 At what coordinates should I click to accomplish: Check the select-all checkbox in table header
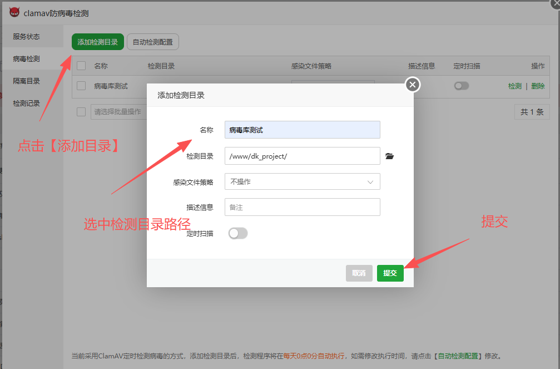tap(81, 66)
